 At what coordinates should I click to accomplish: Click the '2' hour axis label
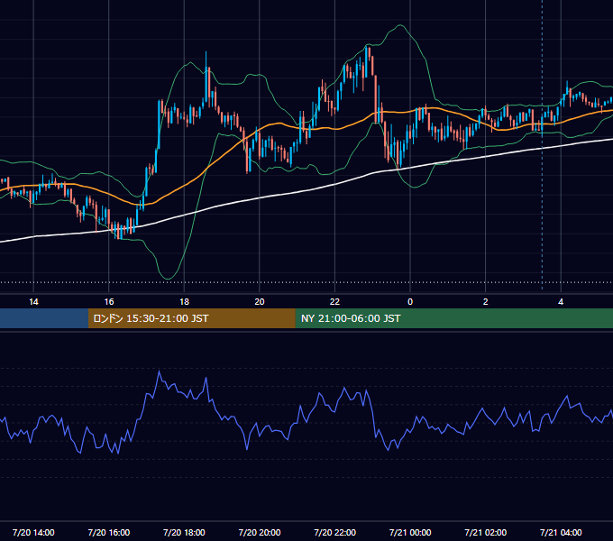[486, 302]
